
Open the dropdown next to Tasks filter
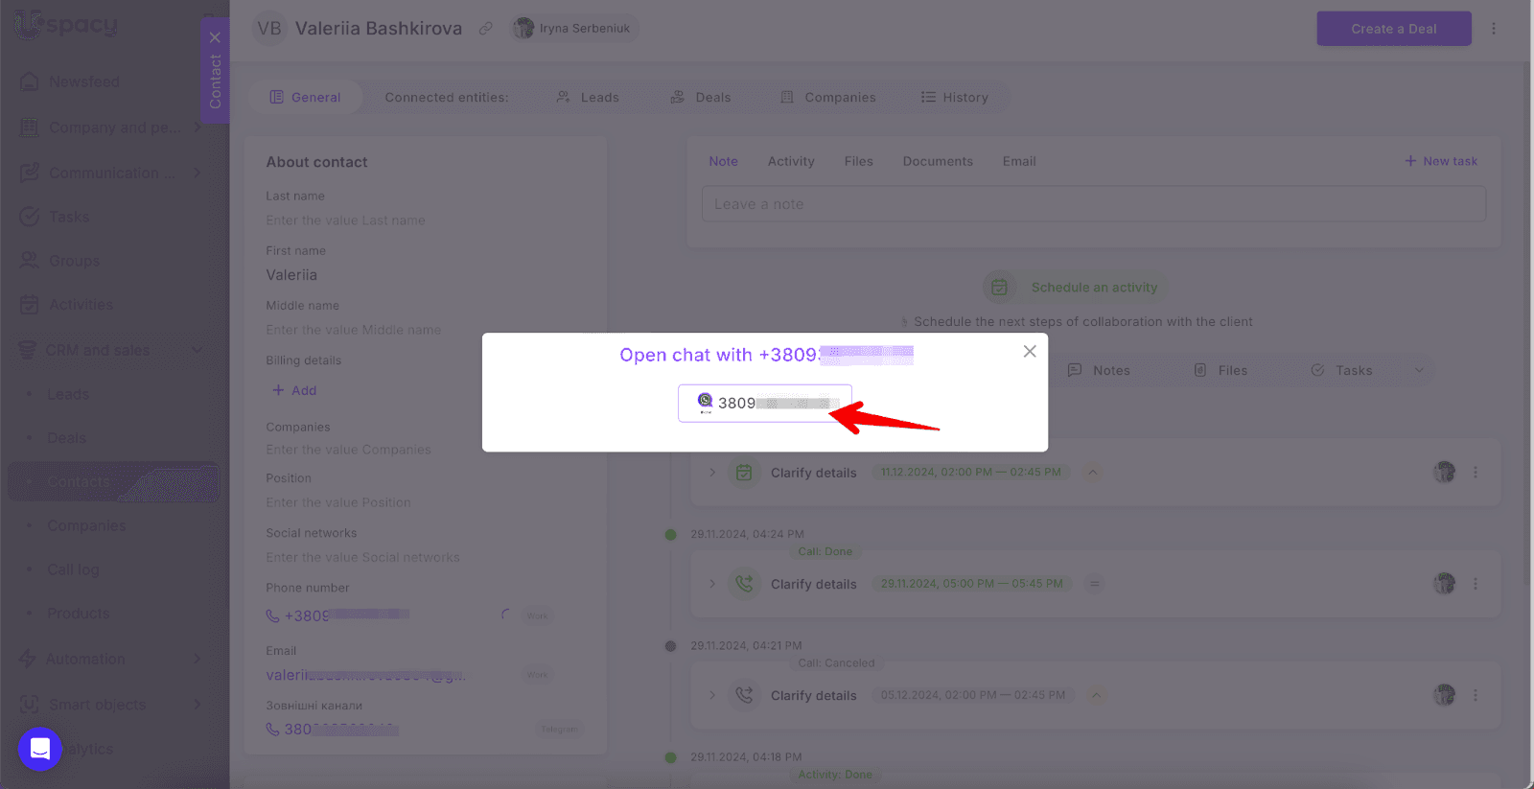pyautogui.click(x=1419, y=371)
